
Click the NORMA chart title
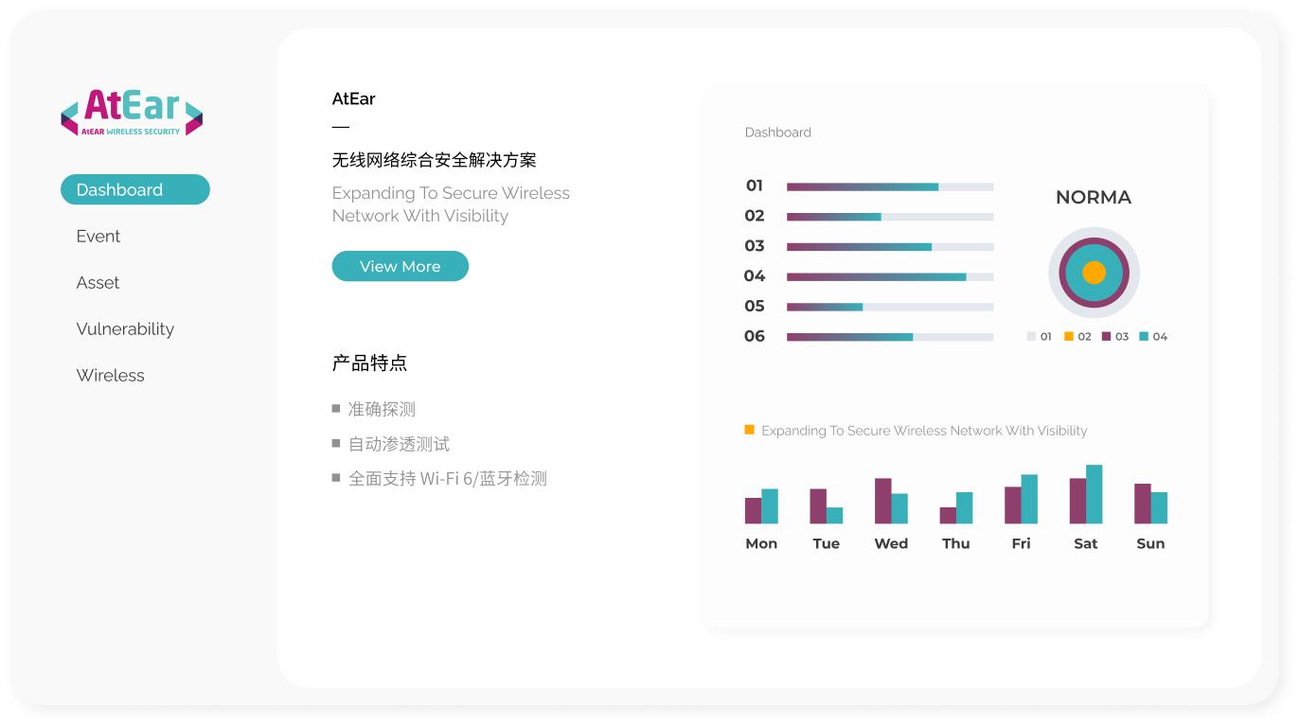1094,197
